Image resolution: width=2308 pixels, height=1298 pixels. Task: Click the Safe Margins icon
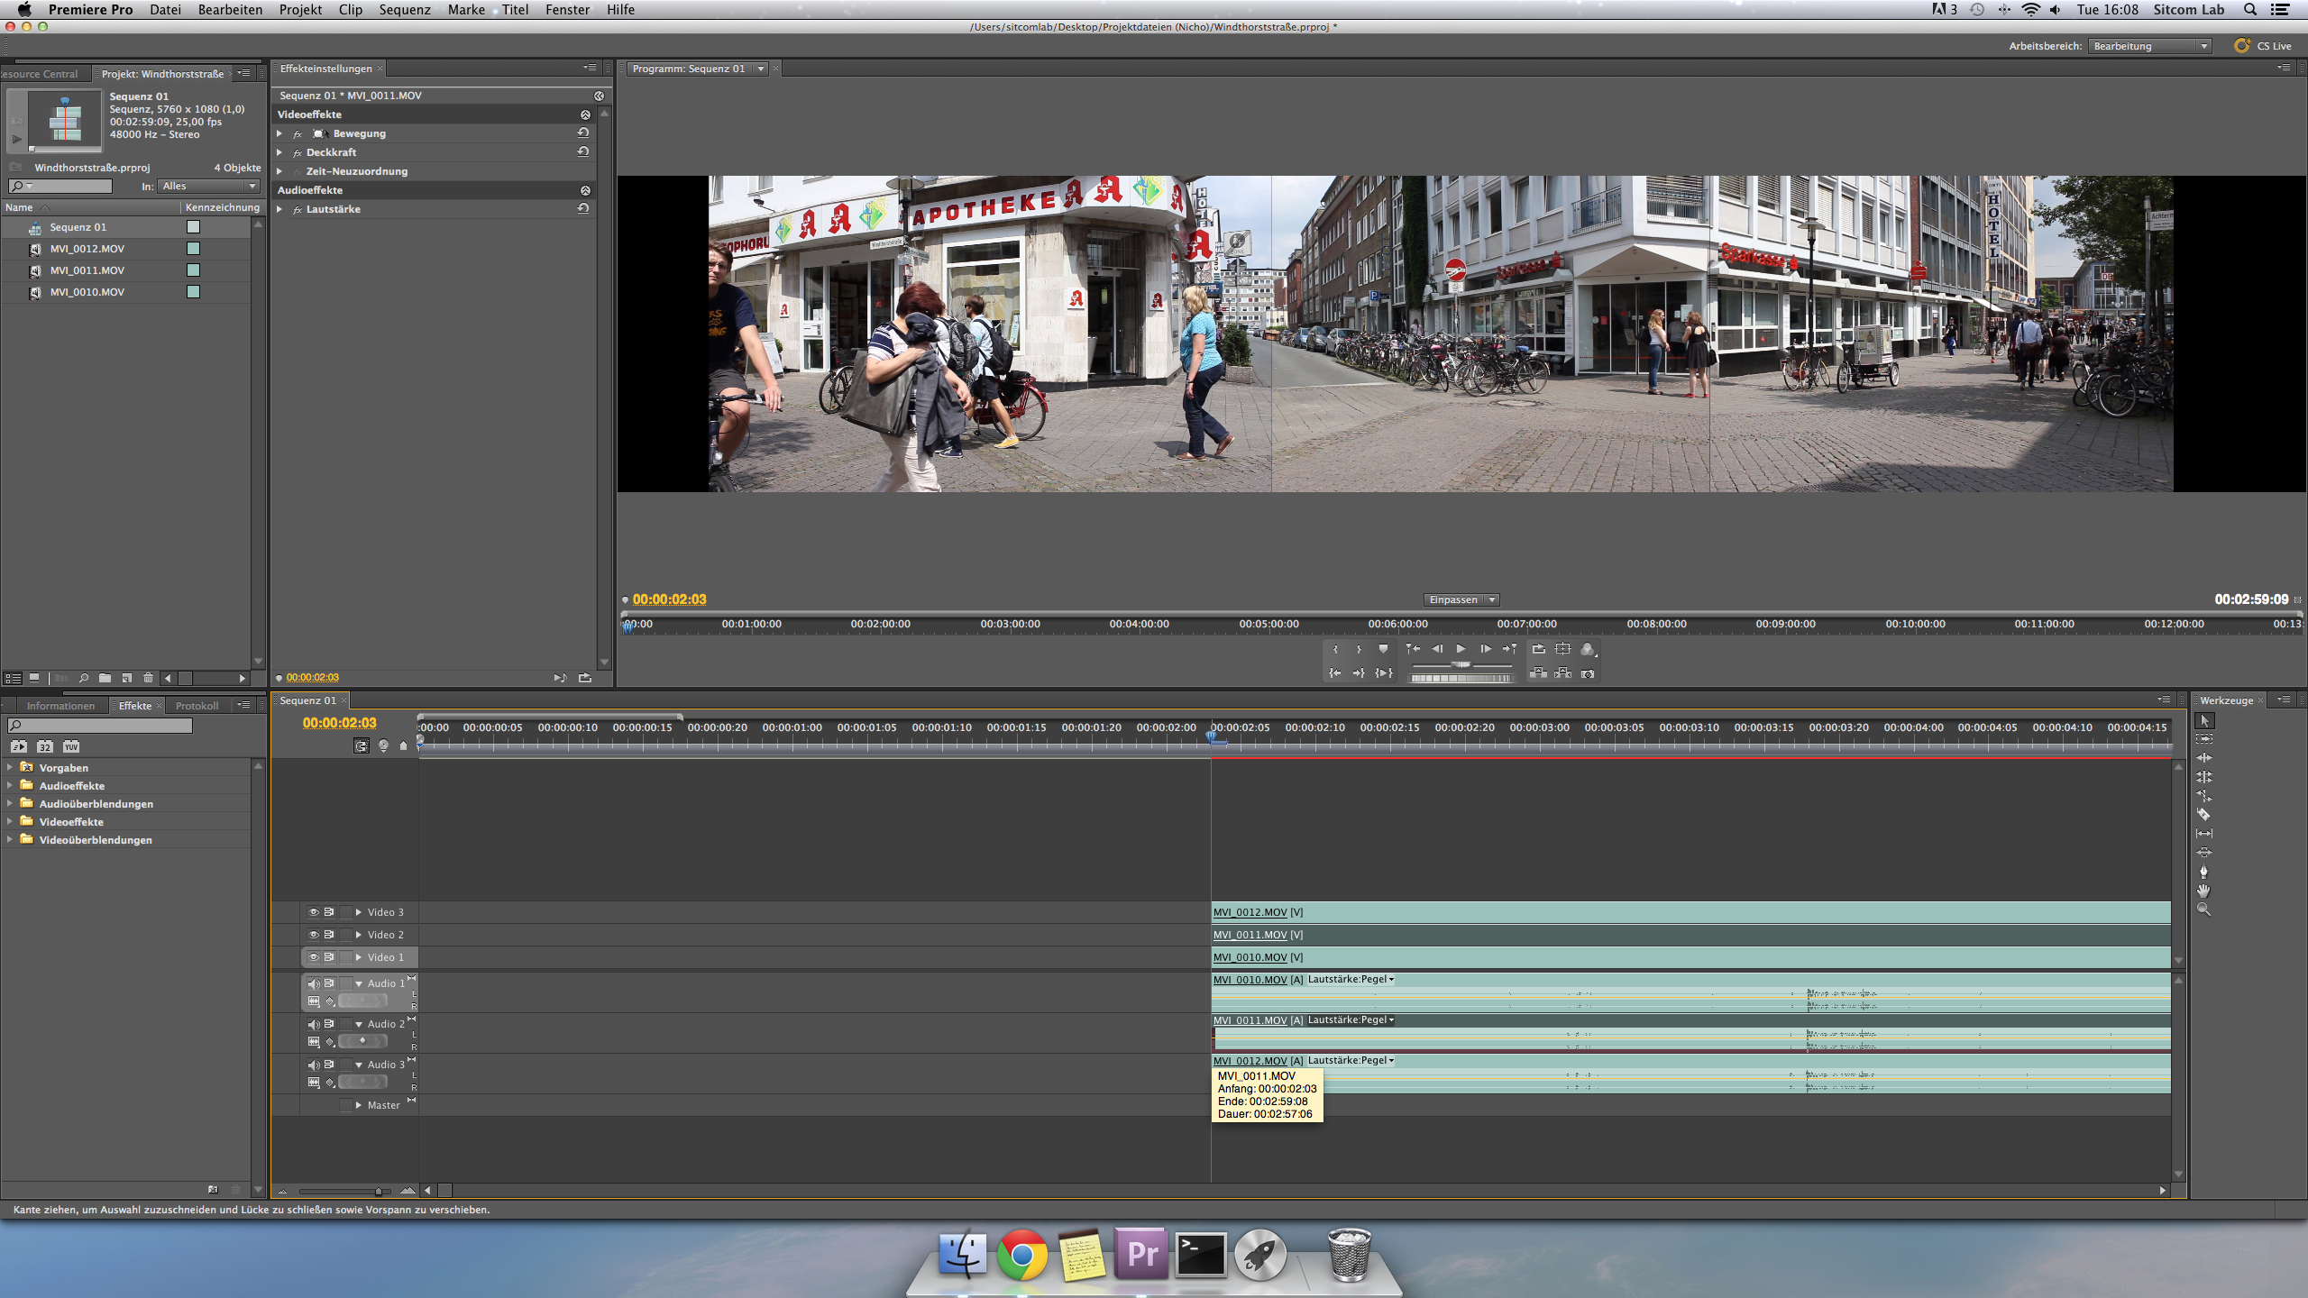(1563, 649)
